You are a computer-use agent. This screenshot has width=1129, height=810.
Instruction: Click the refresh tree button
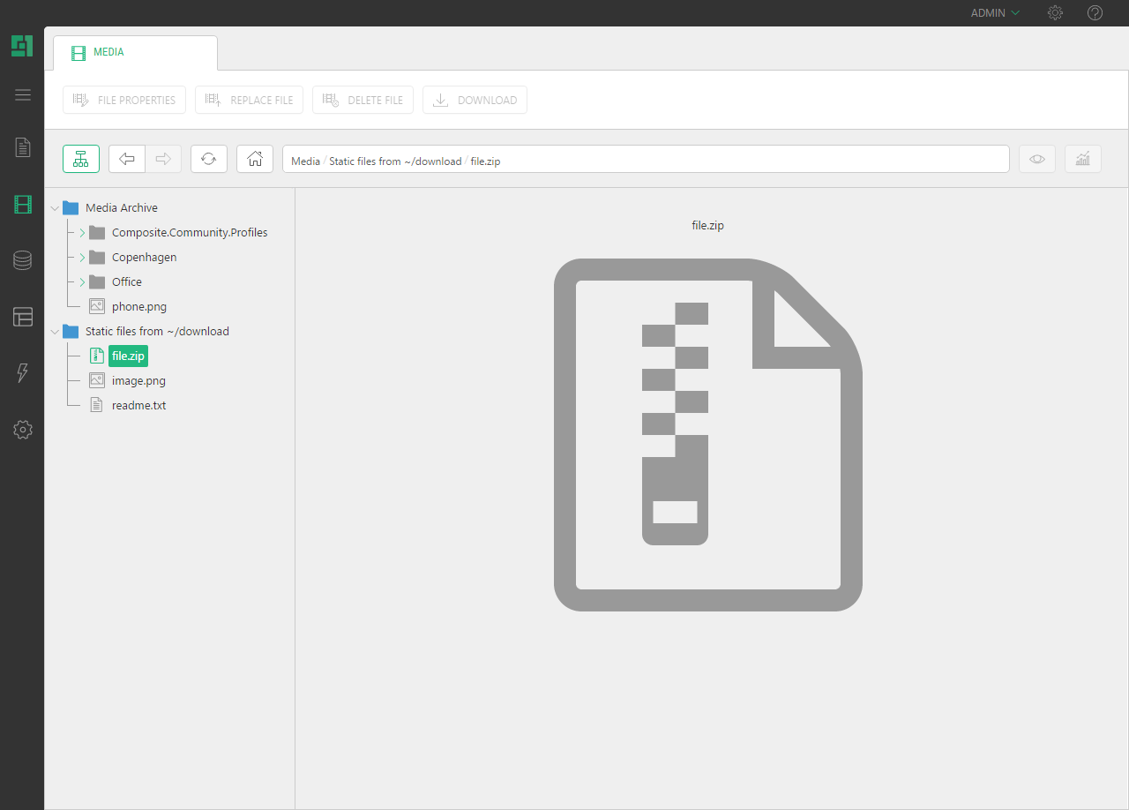coord(209,159)
